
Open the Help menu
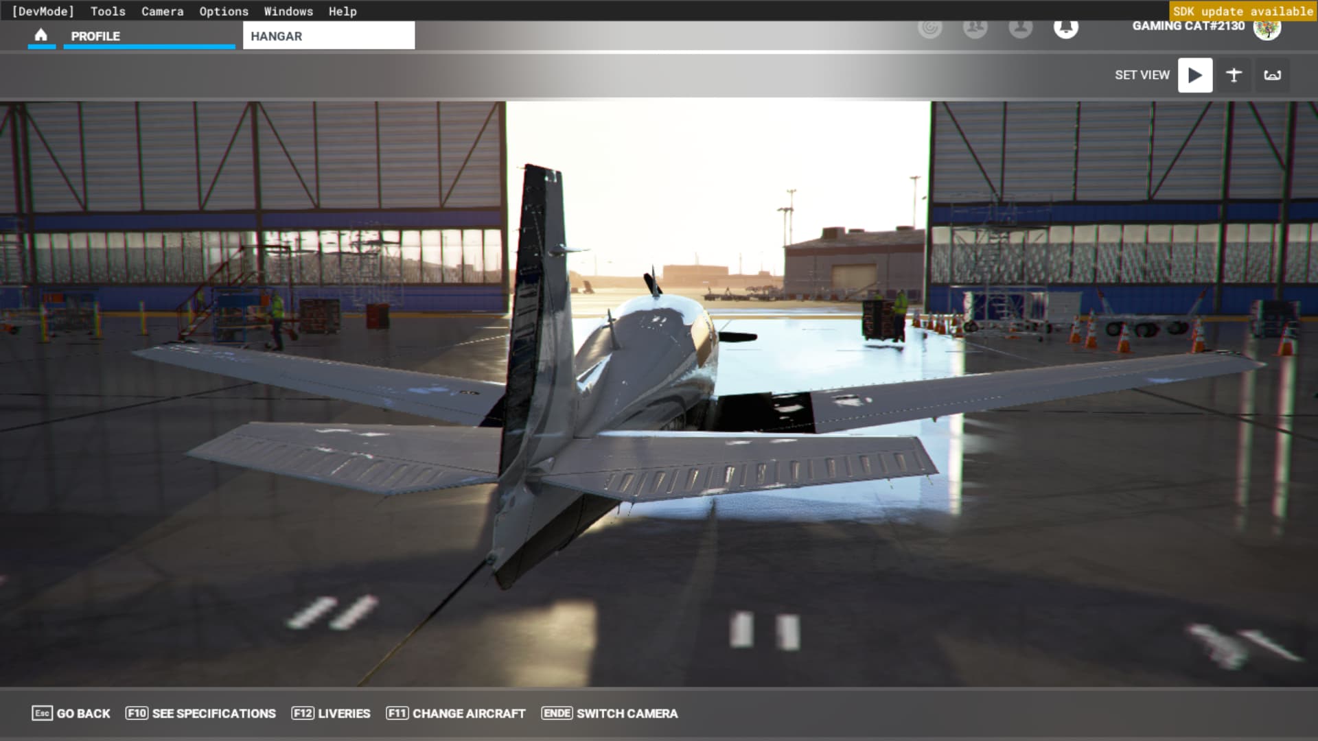pyautogui.click(x=343, y=11)
